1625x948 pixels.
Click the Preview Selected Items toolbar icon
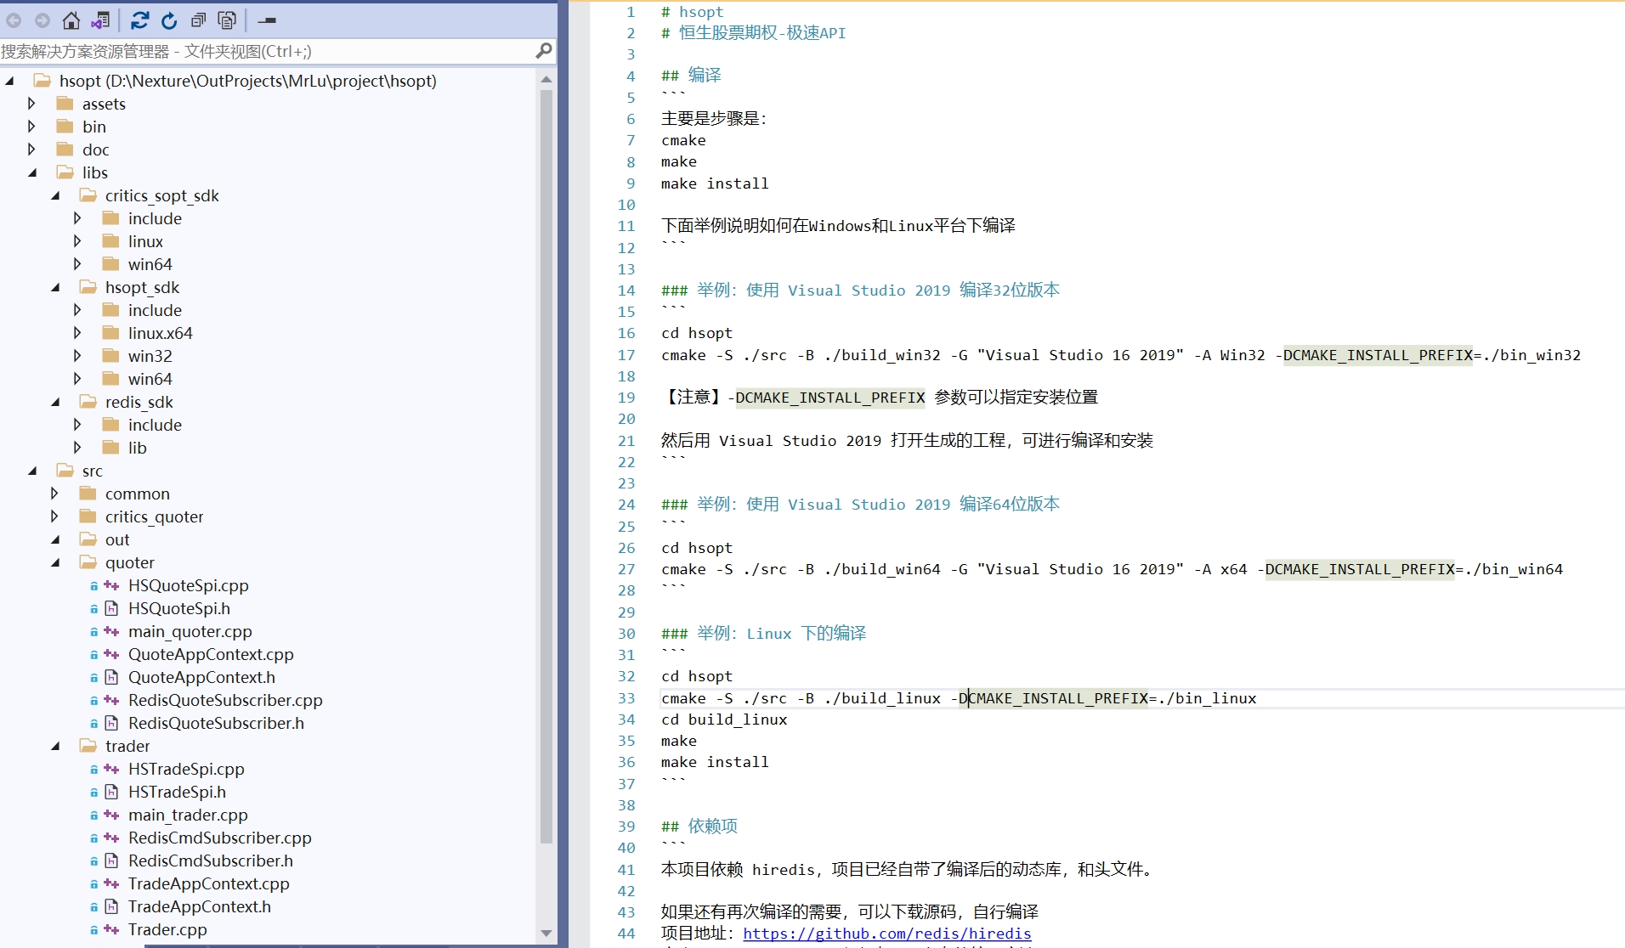click(267, 20)
